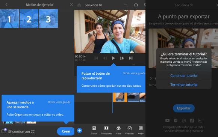218x137 pixels.
Task: Close the Medios de ejemplo media picker
Action: [71, 5]
